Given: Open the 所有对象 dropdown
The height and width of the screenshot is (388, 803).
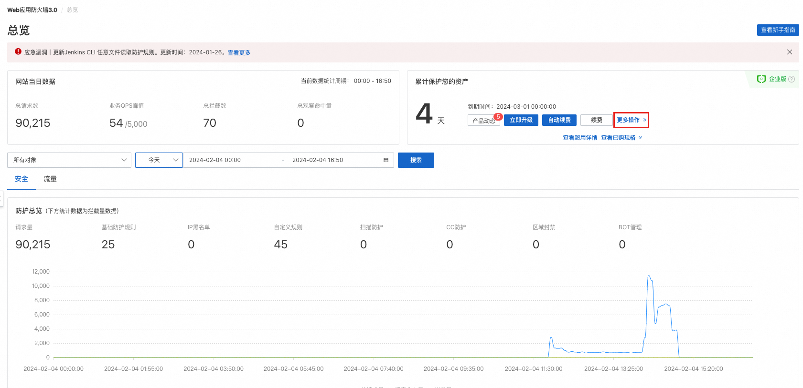Looking at the screenshot, I should tap(69, 160).
